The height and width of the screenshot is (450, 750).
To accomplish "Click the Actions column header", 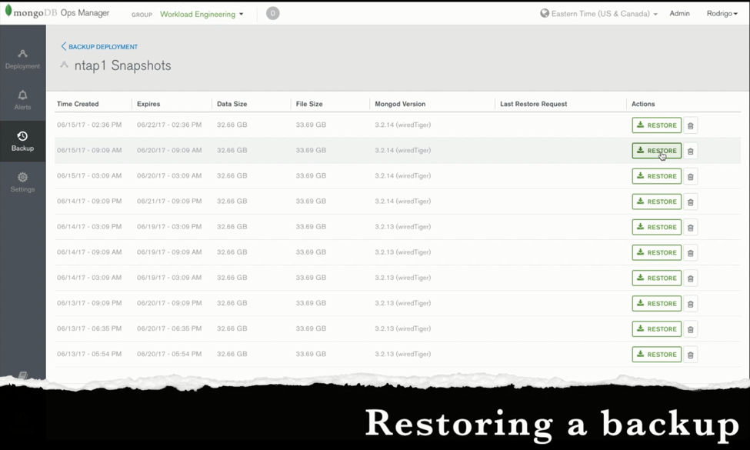I will tap(643, 104).
